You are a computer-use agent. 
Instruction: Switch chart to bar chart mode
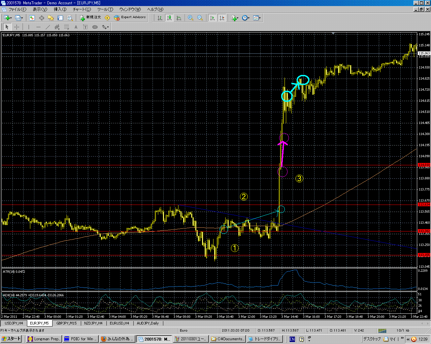pos(160,18)
